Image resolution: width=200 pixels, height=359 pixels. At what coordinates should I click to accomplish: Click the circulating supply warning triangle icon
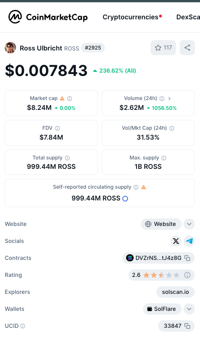144,187
